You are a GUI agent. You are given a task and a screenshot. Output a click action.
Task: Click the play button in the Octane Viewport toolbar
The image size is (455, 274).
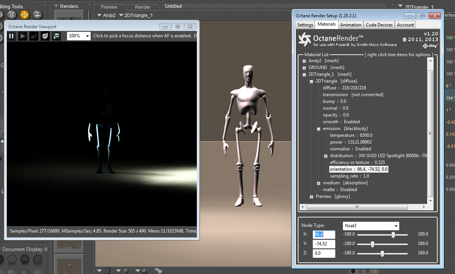point(23,36)
